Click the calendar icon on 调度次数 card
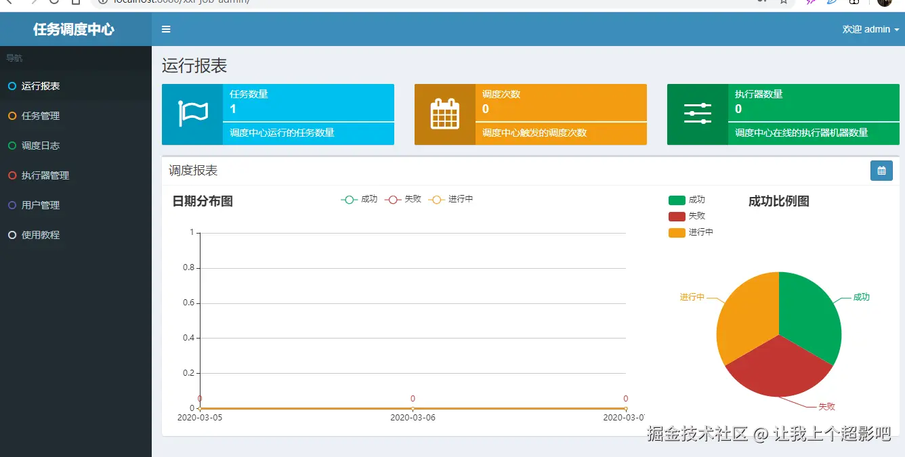This screenshot has width=905, height=457. 445,114
